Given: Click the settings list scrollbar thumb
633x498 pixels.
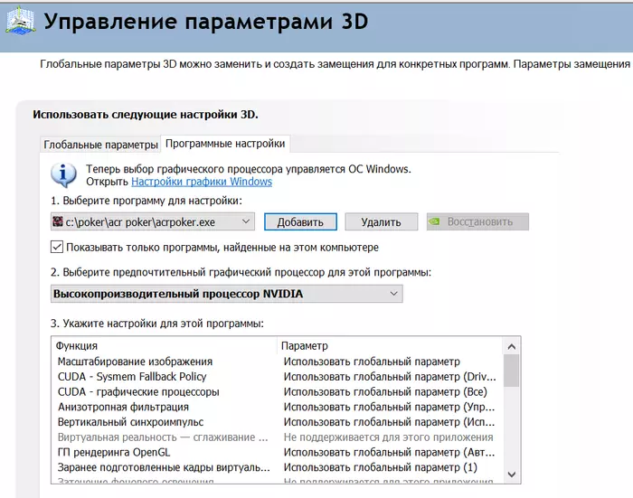Looking at the screenshot, I should pyautogui.click(x=512, y=371).
